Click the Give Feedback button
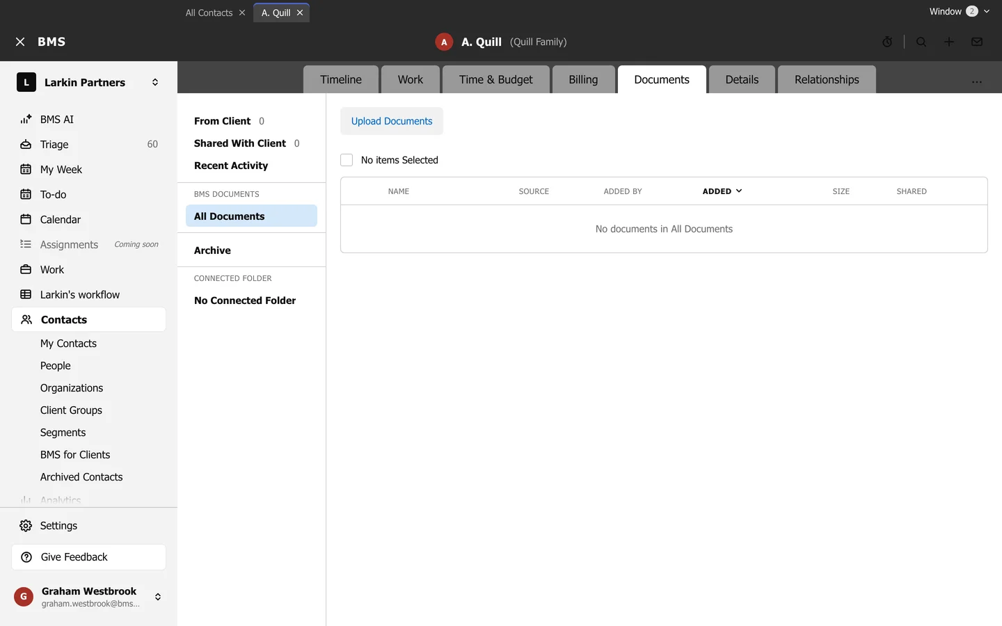The image size is (1002, 626). coord(89,557)
